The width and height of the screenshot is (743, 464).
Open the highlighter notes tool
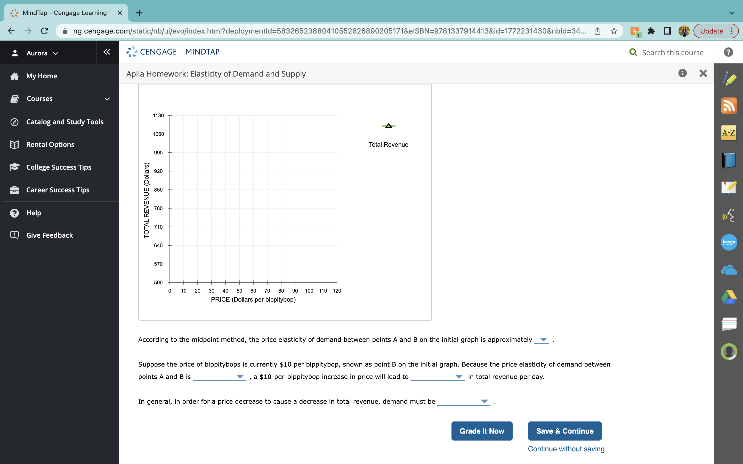click(x=729, y=78)
